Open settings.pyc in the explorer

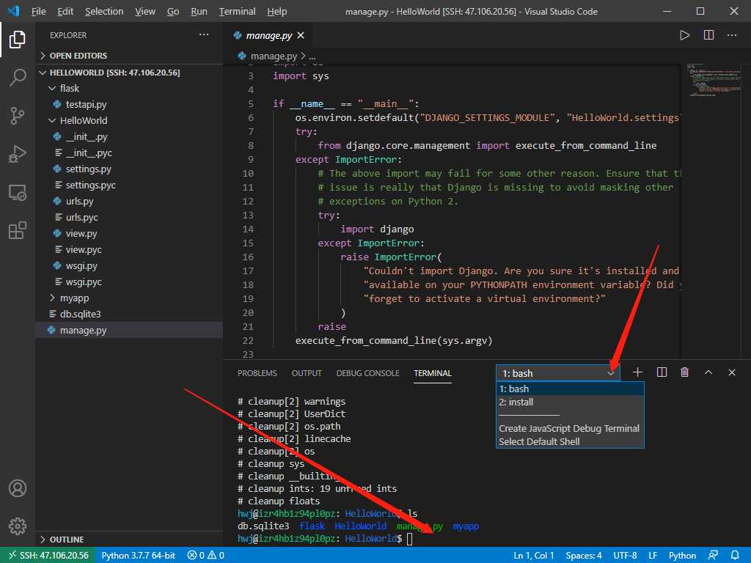[90, 185]
